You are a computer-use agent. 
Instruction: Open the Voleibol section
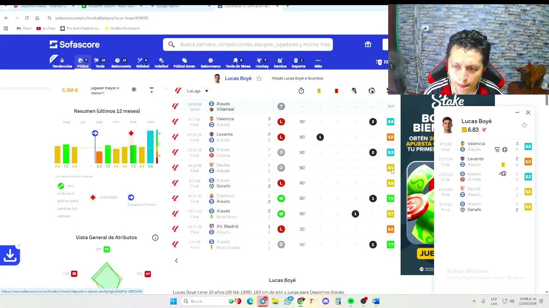(x=161, y=62)
